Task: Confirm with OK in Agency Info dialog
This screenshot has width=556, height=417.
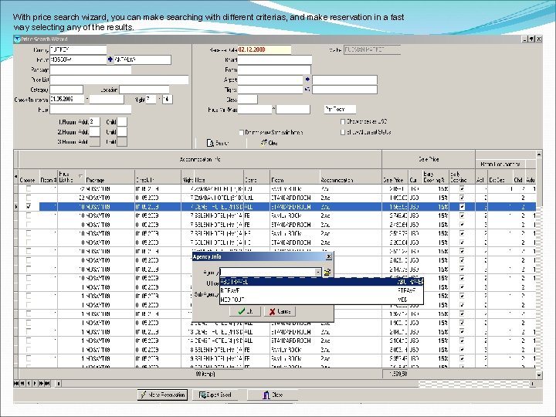Action: click(x=245, y=311)
